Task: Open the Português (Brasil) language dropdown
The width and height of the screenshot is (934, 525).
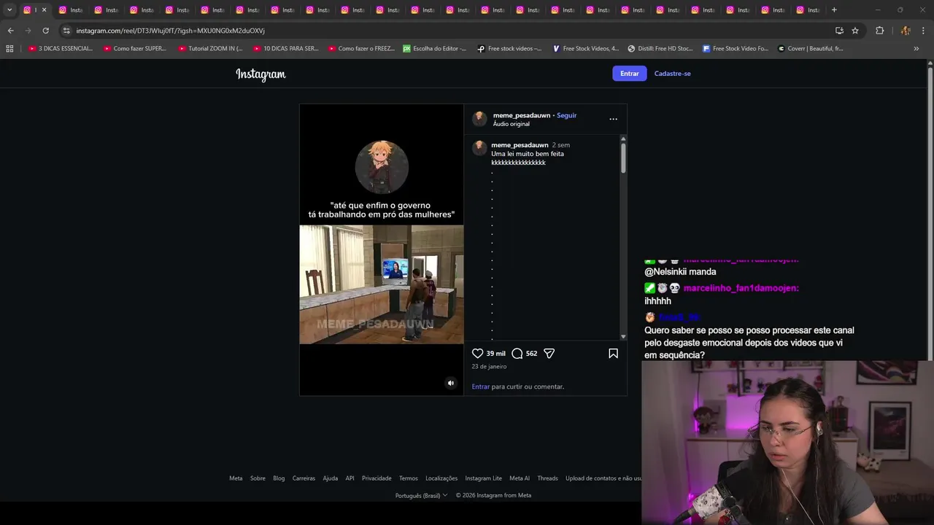Action: point(422,495)
